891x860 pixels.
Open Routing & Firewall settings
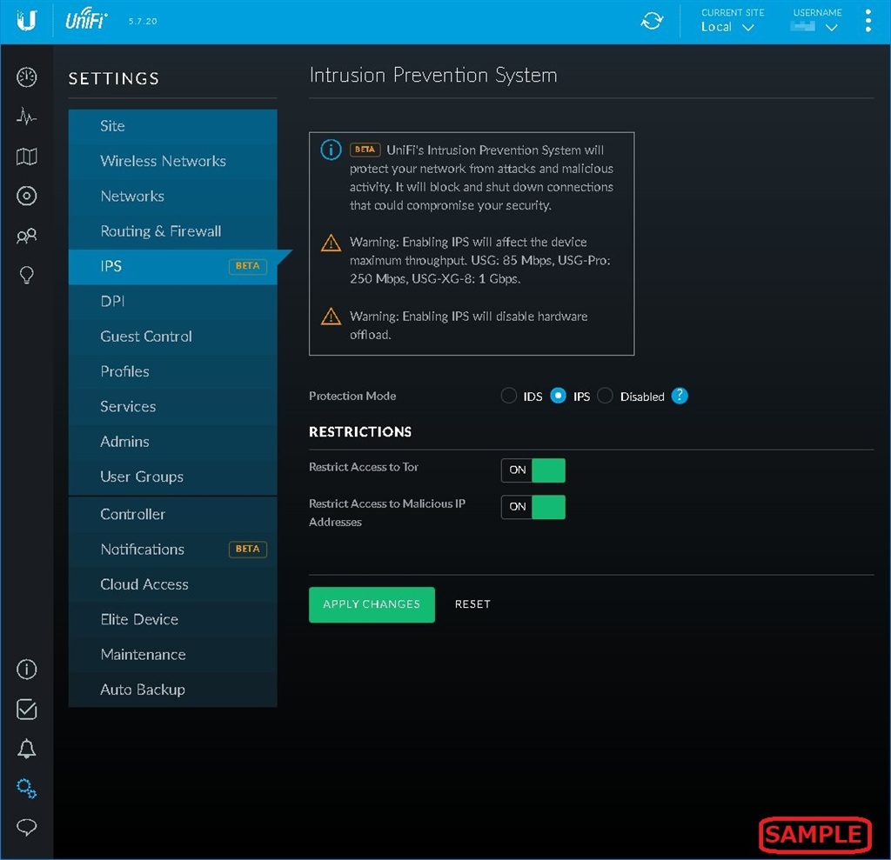(173, 231)
